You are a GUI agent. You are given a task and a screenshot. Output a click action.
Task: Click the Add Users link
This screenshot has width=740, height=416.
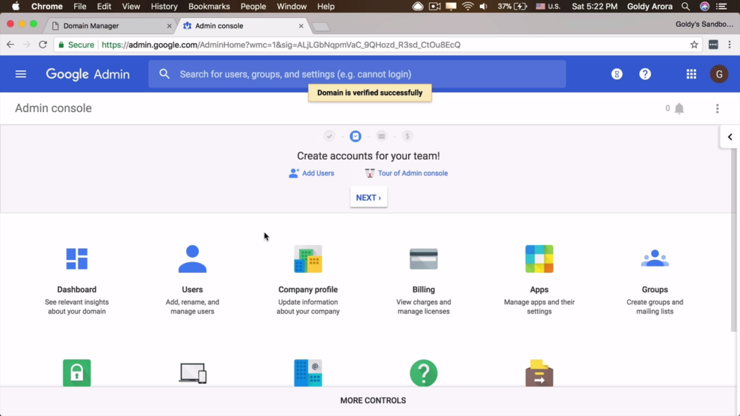(x=312, y=173)
